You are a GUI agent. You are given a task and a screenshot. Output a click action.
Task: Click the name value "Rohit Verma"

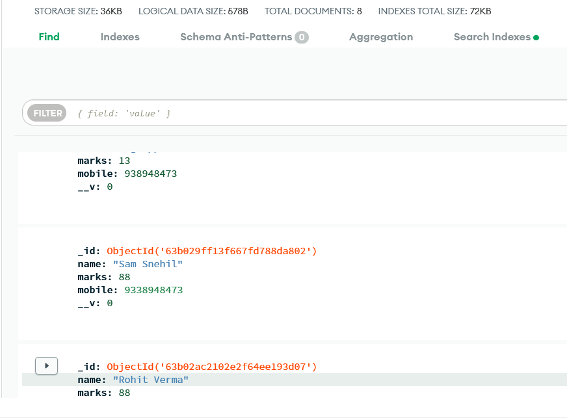click(x=151, y=380)
